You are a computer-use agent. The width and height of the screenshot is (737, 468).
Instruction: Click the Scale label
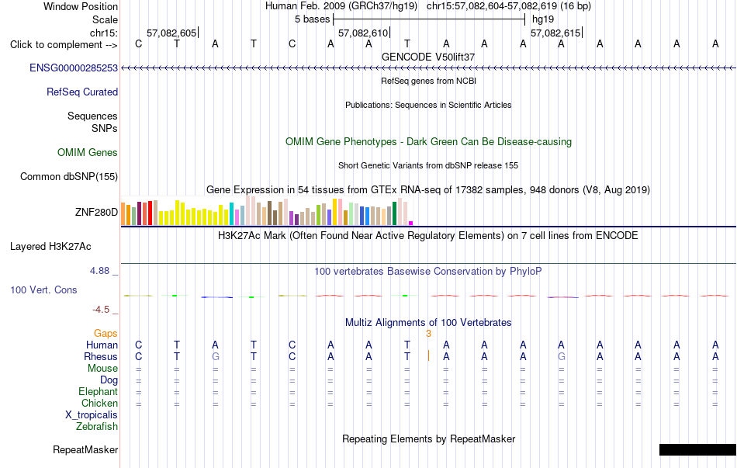point(106,19)
